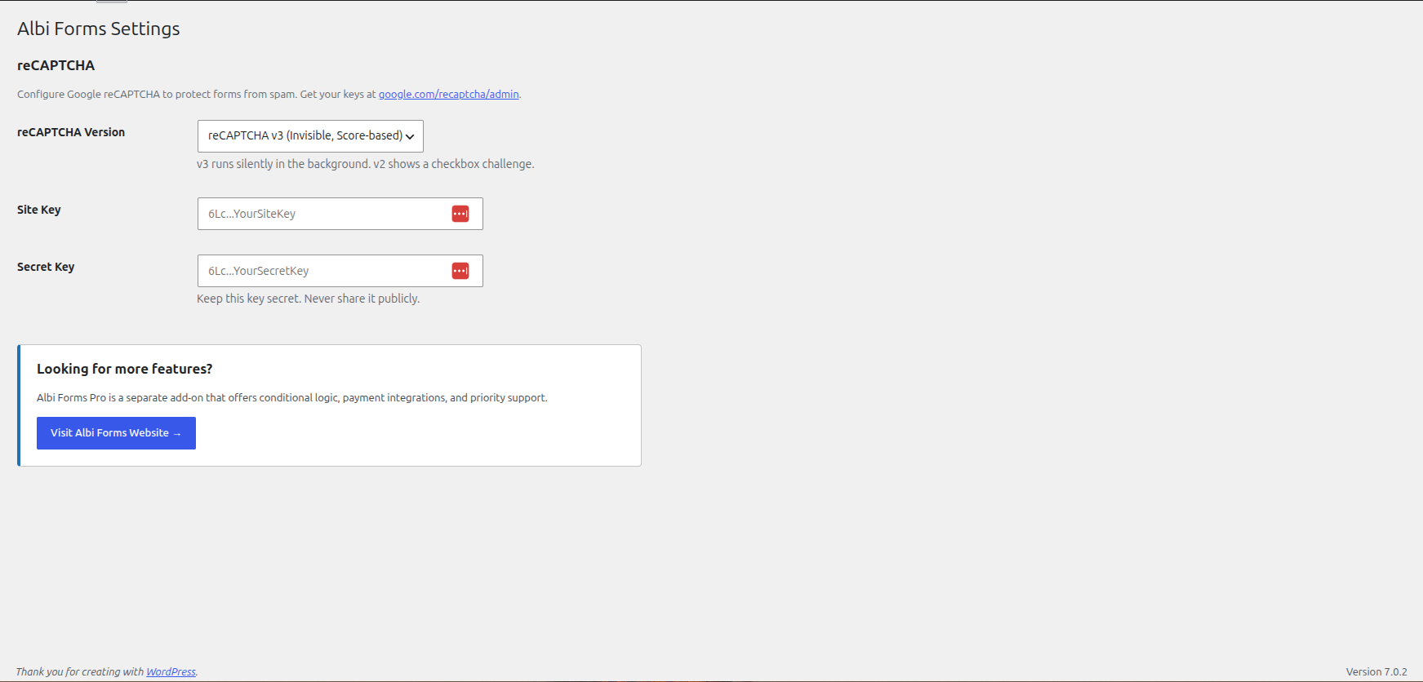The height and width of the screenshot is (682, 1423).
Task: Focus the Site Key input field
Action: click(340, 214)
